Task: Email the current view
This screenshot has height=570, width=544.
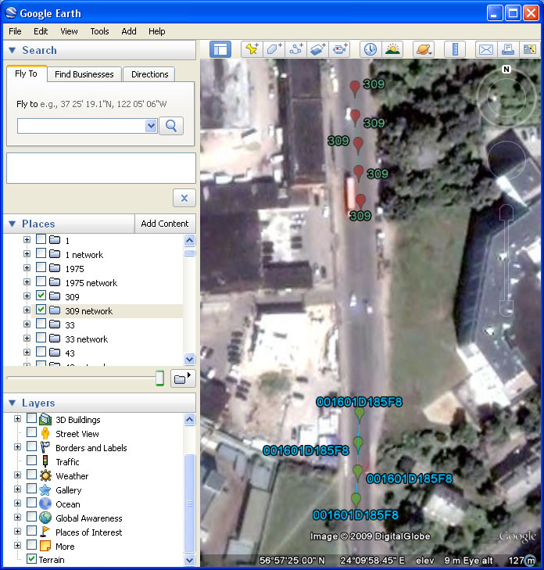Action: pyautogui.click(x=486, y=49)
